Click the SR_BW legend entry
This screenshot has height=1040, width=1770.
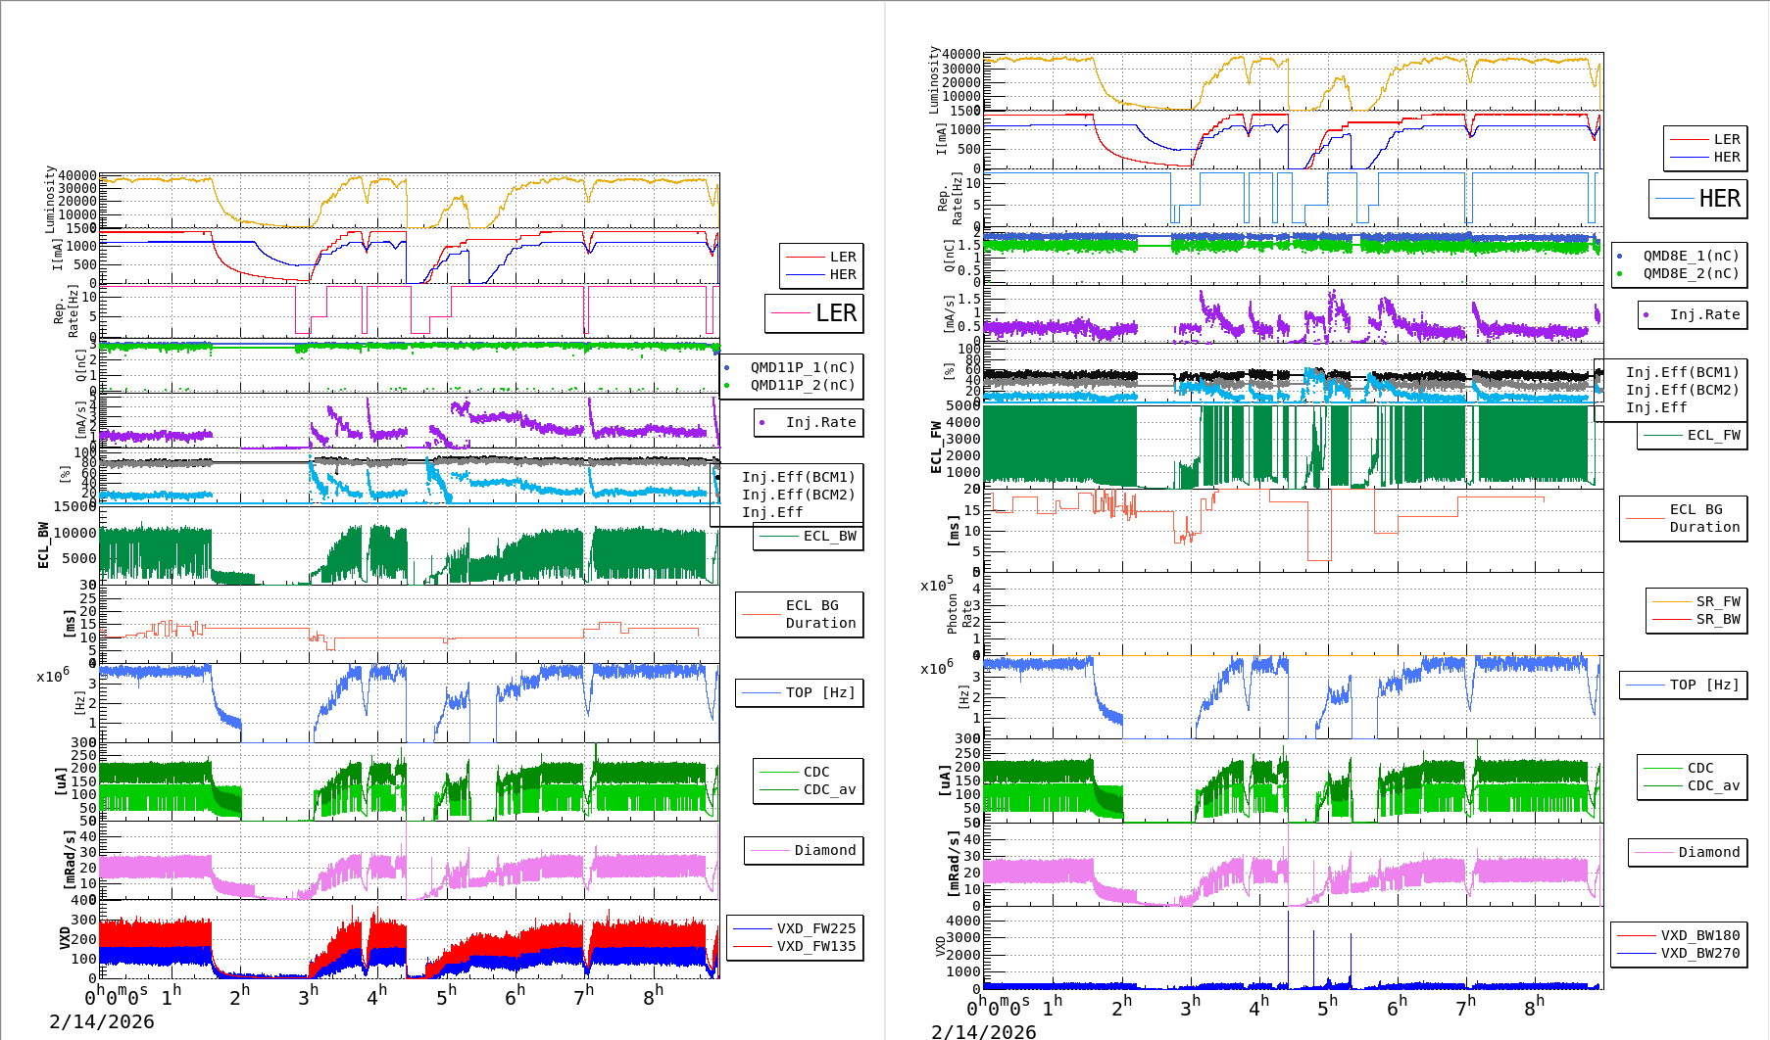pyautogui.click(x=1718, y=619)
